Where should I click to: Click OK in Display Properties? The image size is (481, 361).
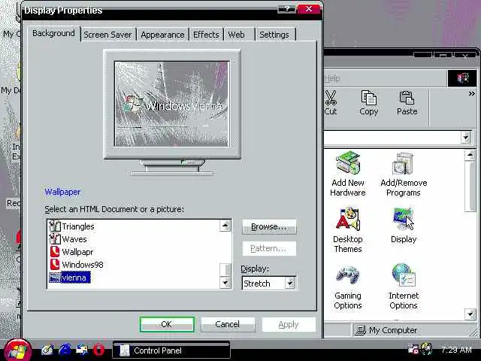tap(167, 324)
